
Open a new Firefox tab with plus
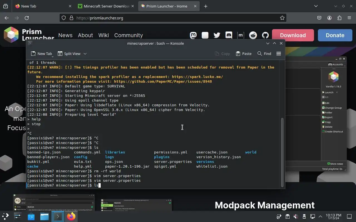(x=206, y=6)
